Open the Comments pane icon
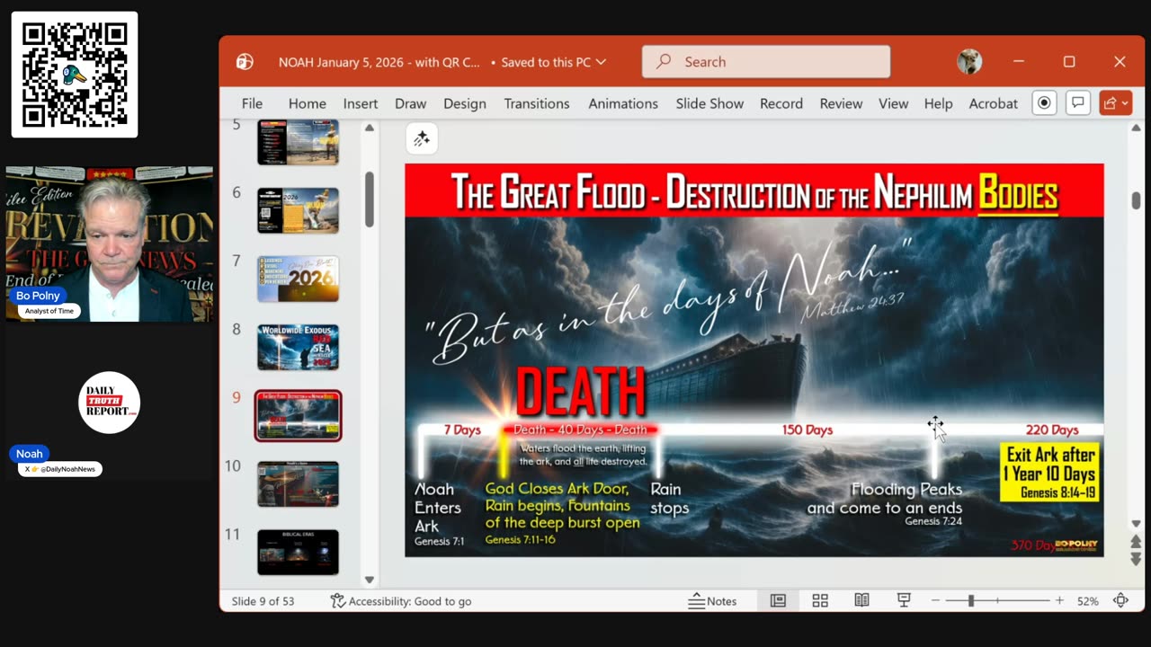1151x647 pixels. tap(1078, 103)
